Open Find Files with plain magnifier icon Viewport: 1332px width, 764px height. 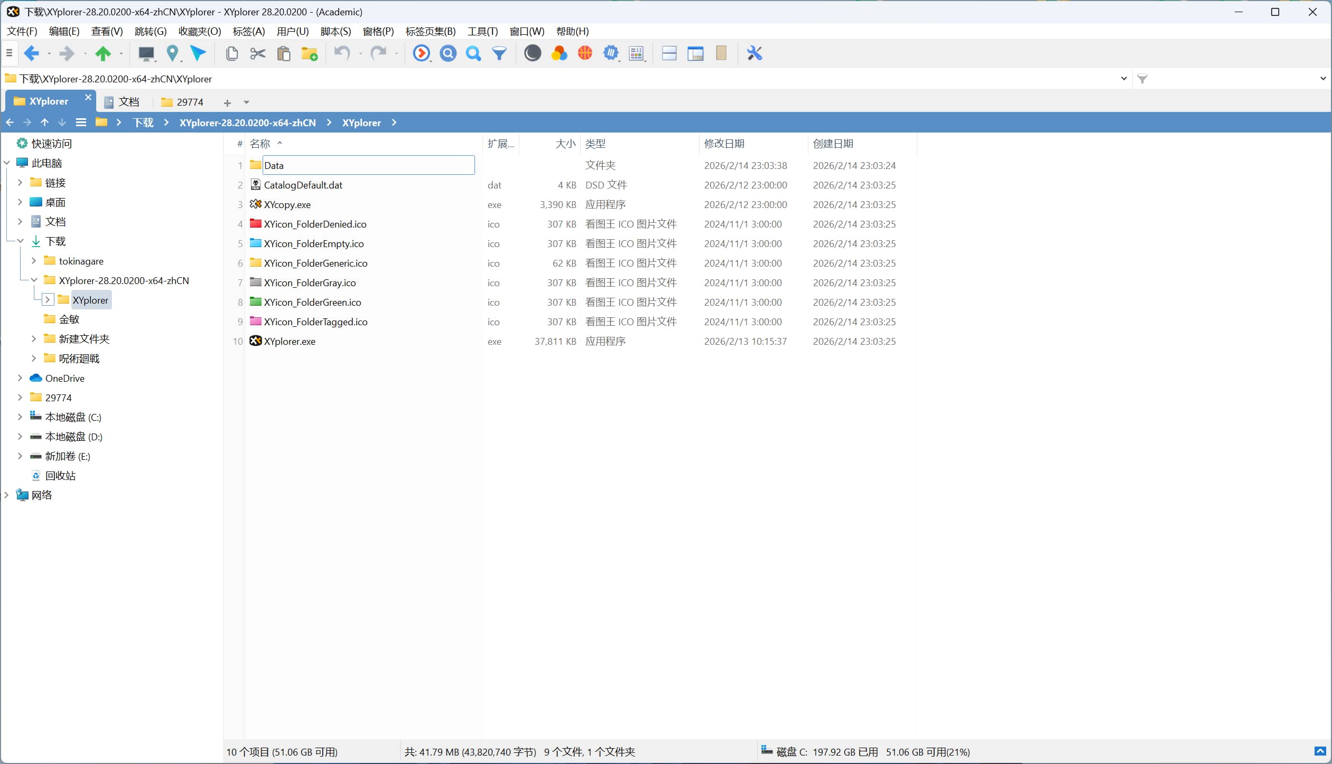click(473, 53)
